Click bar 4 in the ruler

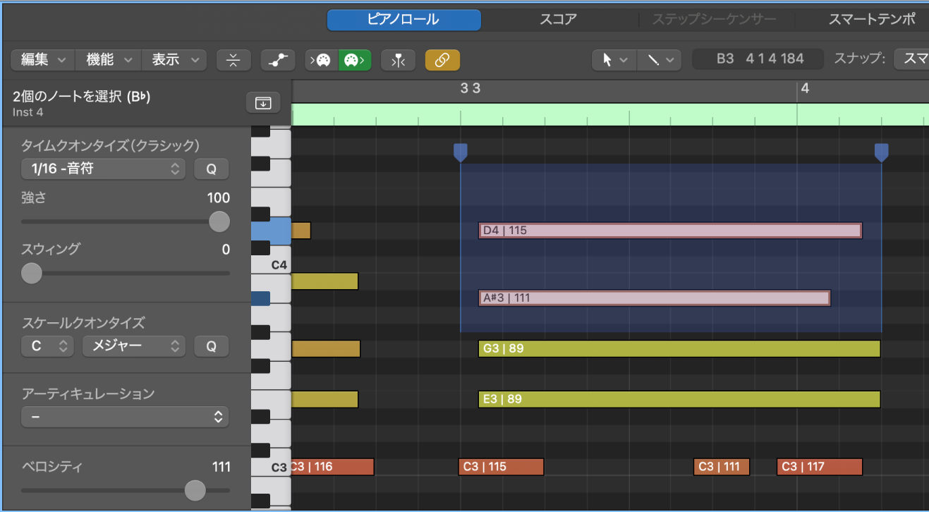pyautogui.click(x=805, y=88)
